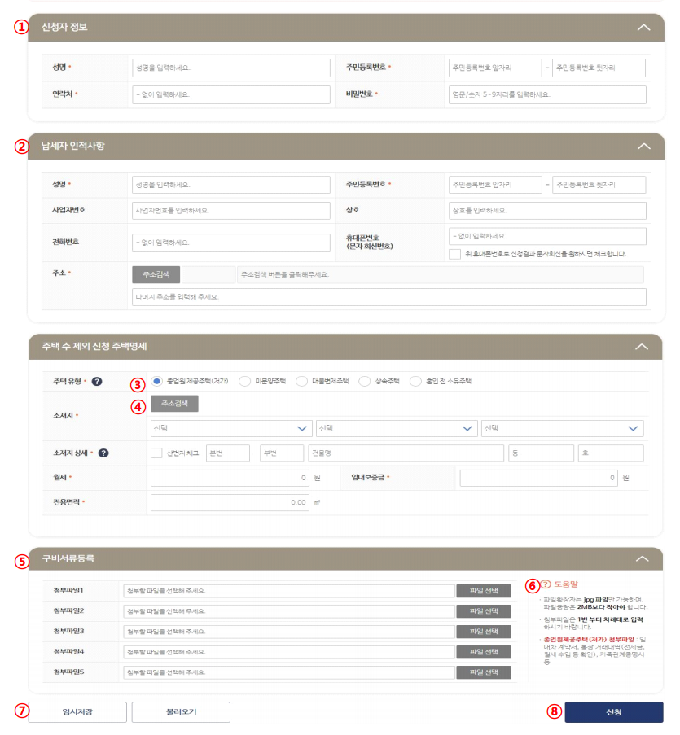The height and width of the screenshot is (735, 680).
Task: Focus 호 input field
Action: coord(611,453)
